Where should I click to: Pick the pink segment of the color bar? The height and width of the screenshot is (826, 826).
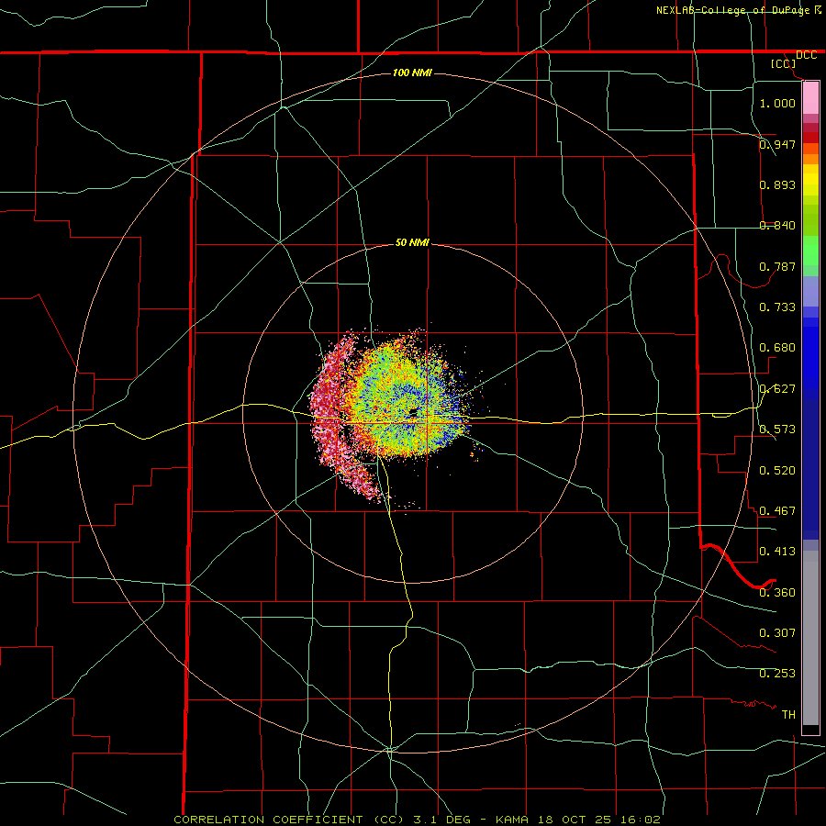pyautogui.click(x=810, y=98)
